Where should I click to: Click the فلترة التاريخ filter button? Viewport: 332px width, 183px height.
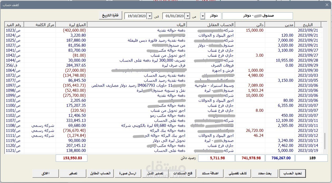click(111, 15)
